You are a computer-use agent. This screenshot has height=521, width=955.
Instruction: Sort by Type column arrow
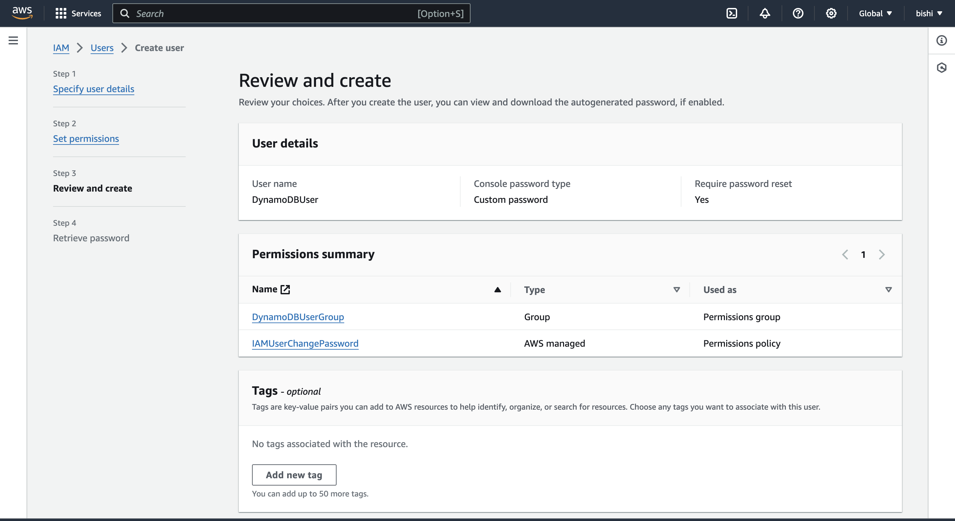click(676, 289)
